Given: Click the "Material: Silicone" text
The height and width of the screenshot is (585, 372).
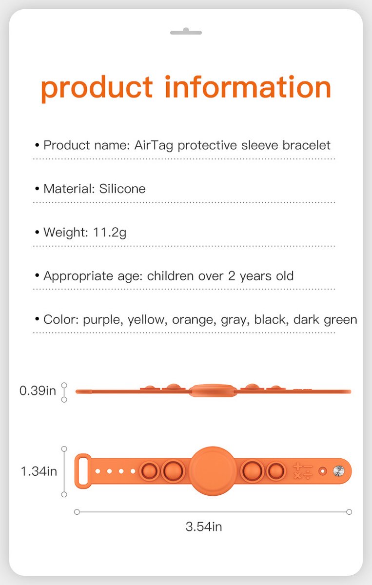Looking at the screenshot, I should (x=94, y=189).
